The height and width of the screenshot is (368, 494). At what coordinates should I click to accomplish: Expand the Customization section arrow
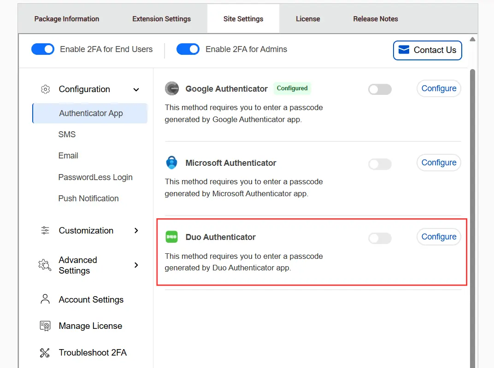pyautogui.click(x=136, y=231)
